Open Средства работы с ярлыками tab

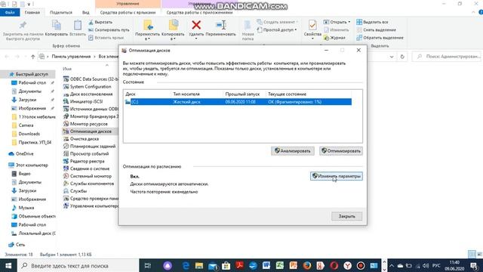(x=128, y=13)
